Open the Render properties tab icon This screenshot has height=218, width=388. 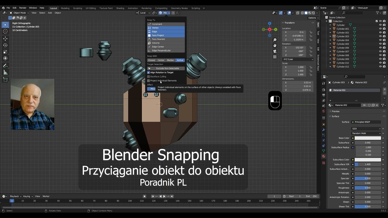(323, 90)
